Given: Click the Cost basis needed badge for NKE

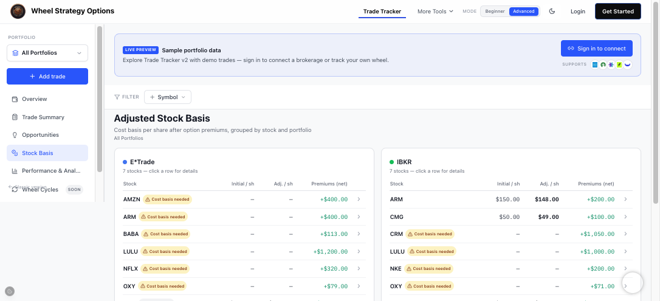Looking at the screenshot, I should coord(428,269).
